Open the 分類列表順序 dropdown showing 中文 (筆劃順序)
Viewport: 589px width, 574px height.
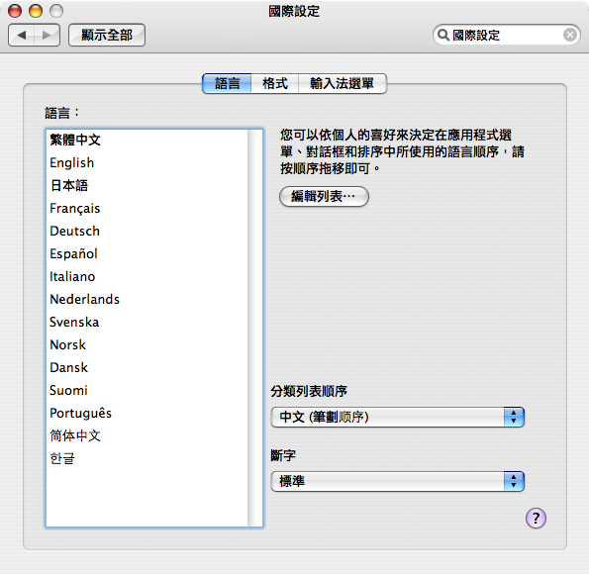397,417
